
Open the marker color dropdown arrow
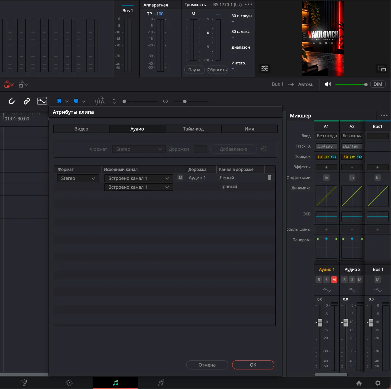[84, 101]
